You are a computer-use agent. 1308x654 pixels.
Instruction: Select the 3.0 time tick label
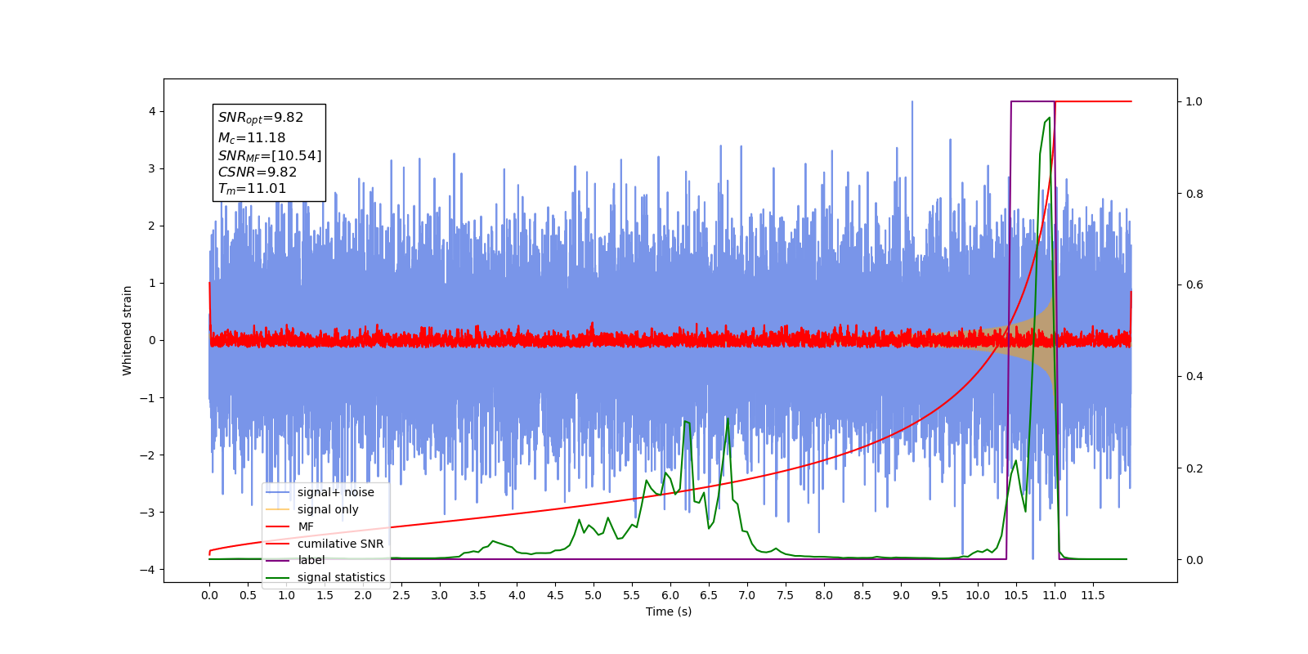click(x=440, y=595)
